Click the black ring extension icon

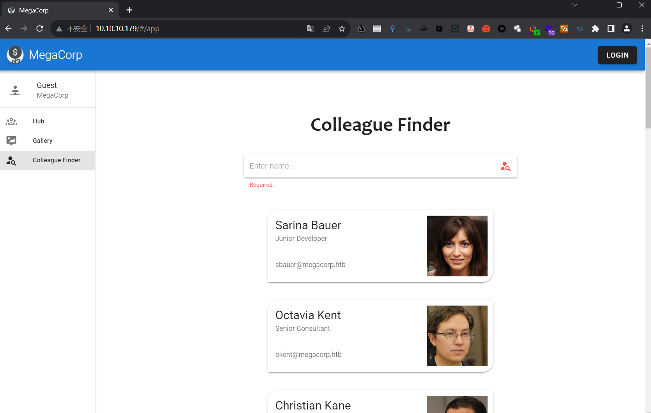[502, 28]
